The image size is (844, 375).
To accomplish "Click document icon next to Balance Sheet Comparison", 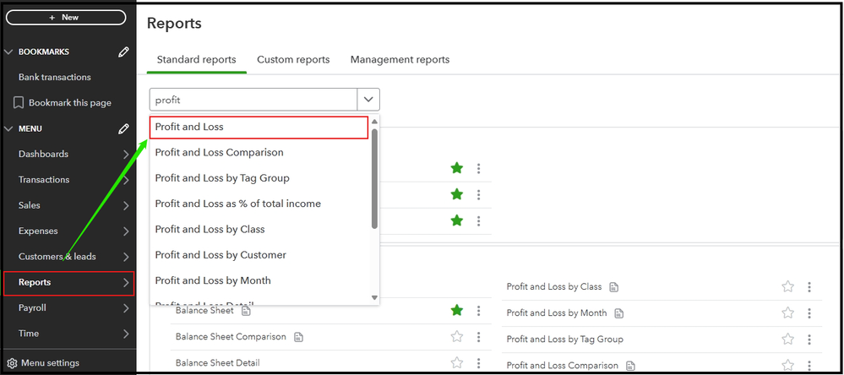I will point(298,337).
